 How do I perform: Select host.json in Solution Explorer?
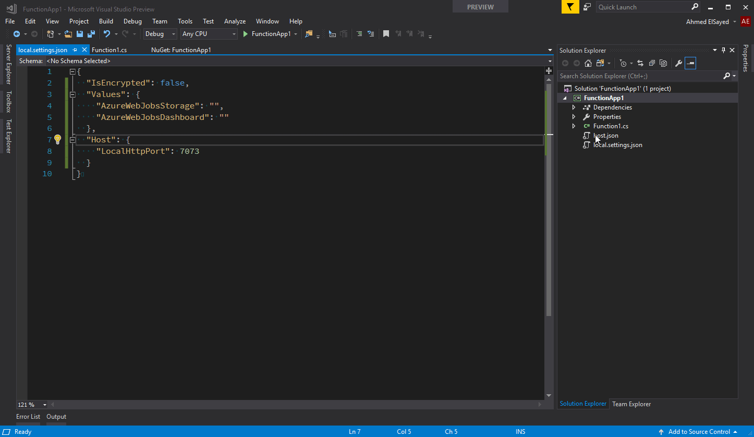606,136
